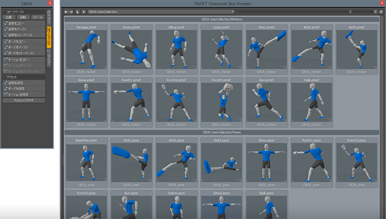The image size is (386, 219).
Task: Select the Walk.pmof motion preset
Action: click(x=312, y=102)
